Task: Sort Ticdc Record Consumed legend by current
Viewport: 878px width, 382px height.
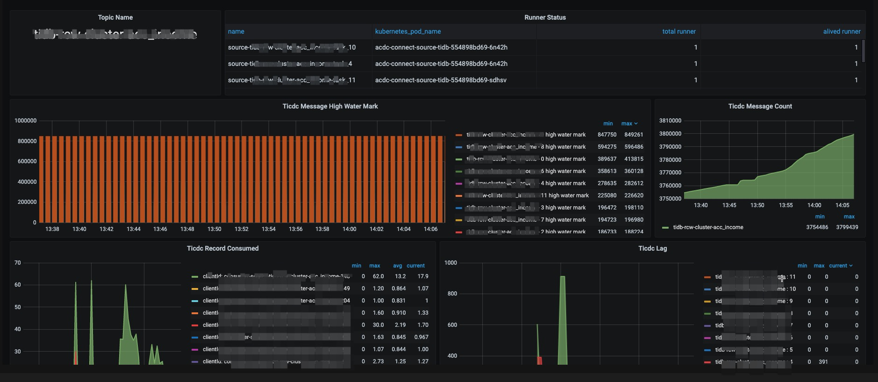Action: (x=415, y=266)
